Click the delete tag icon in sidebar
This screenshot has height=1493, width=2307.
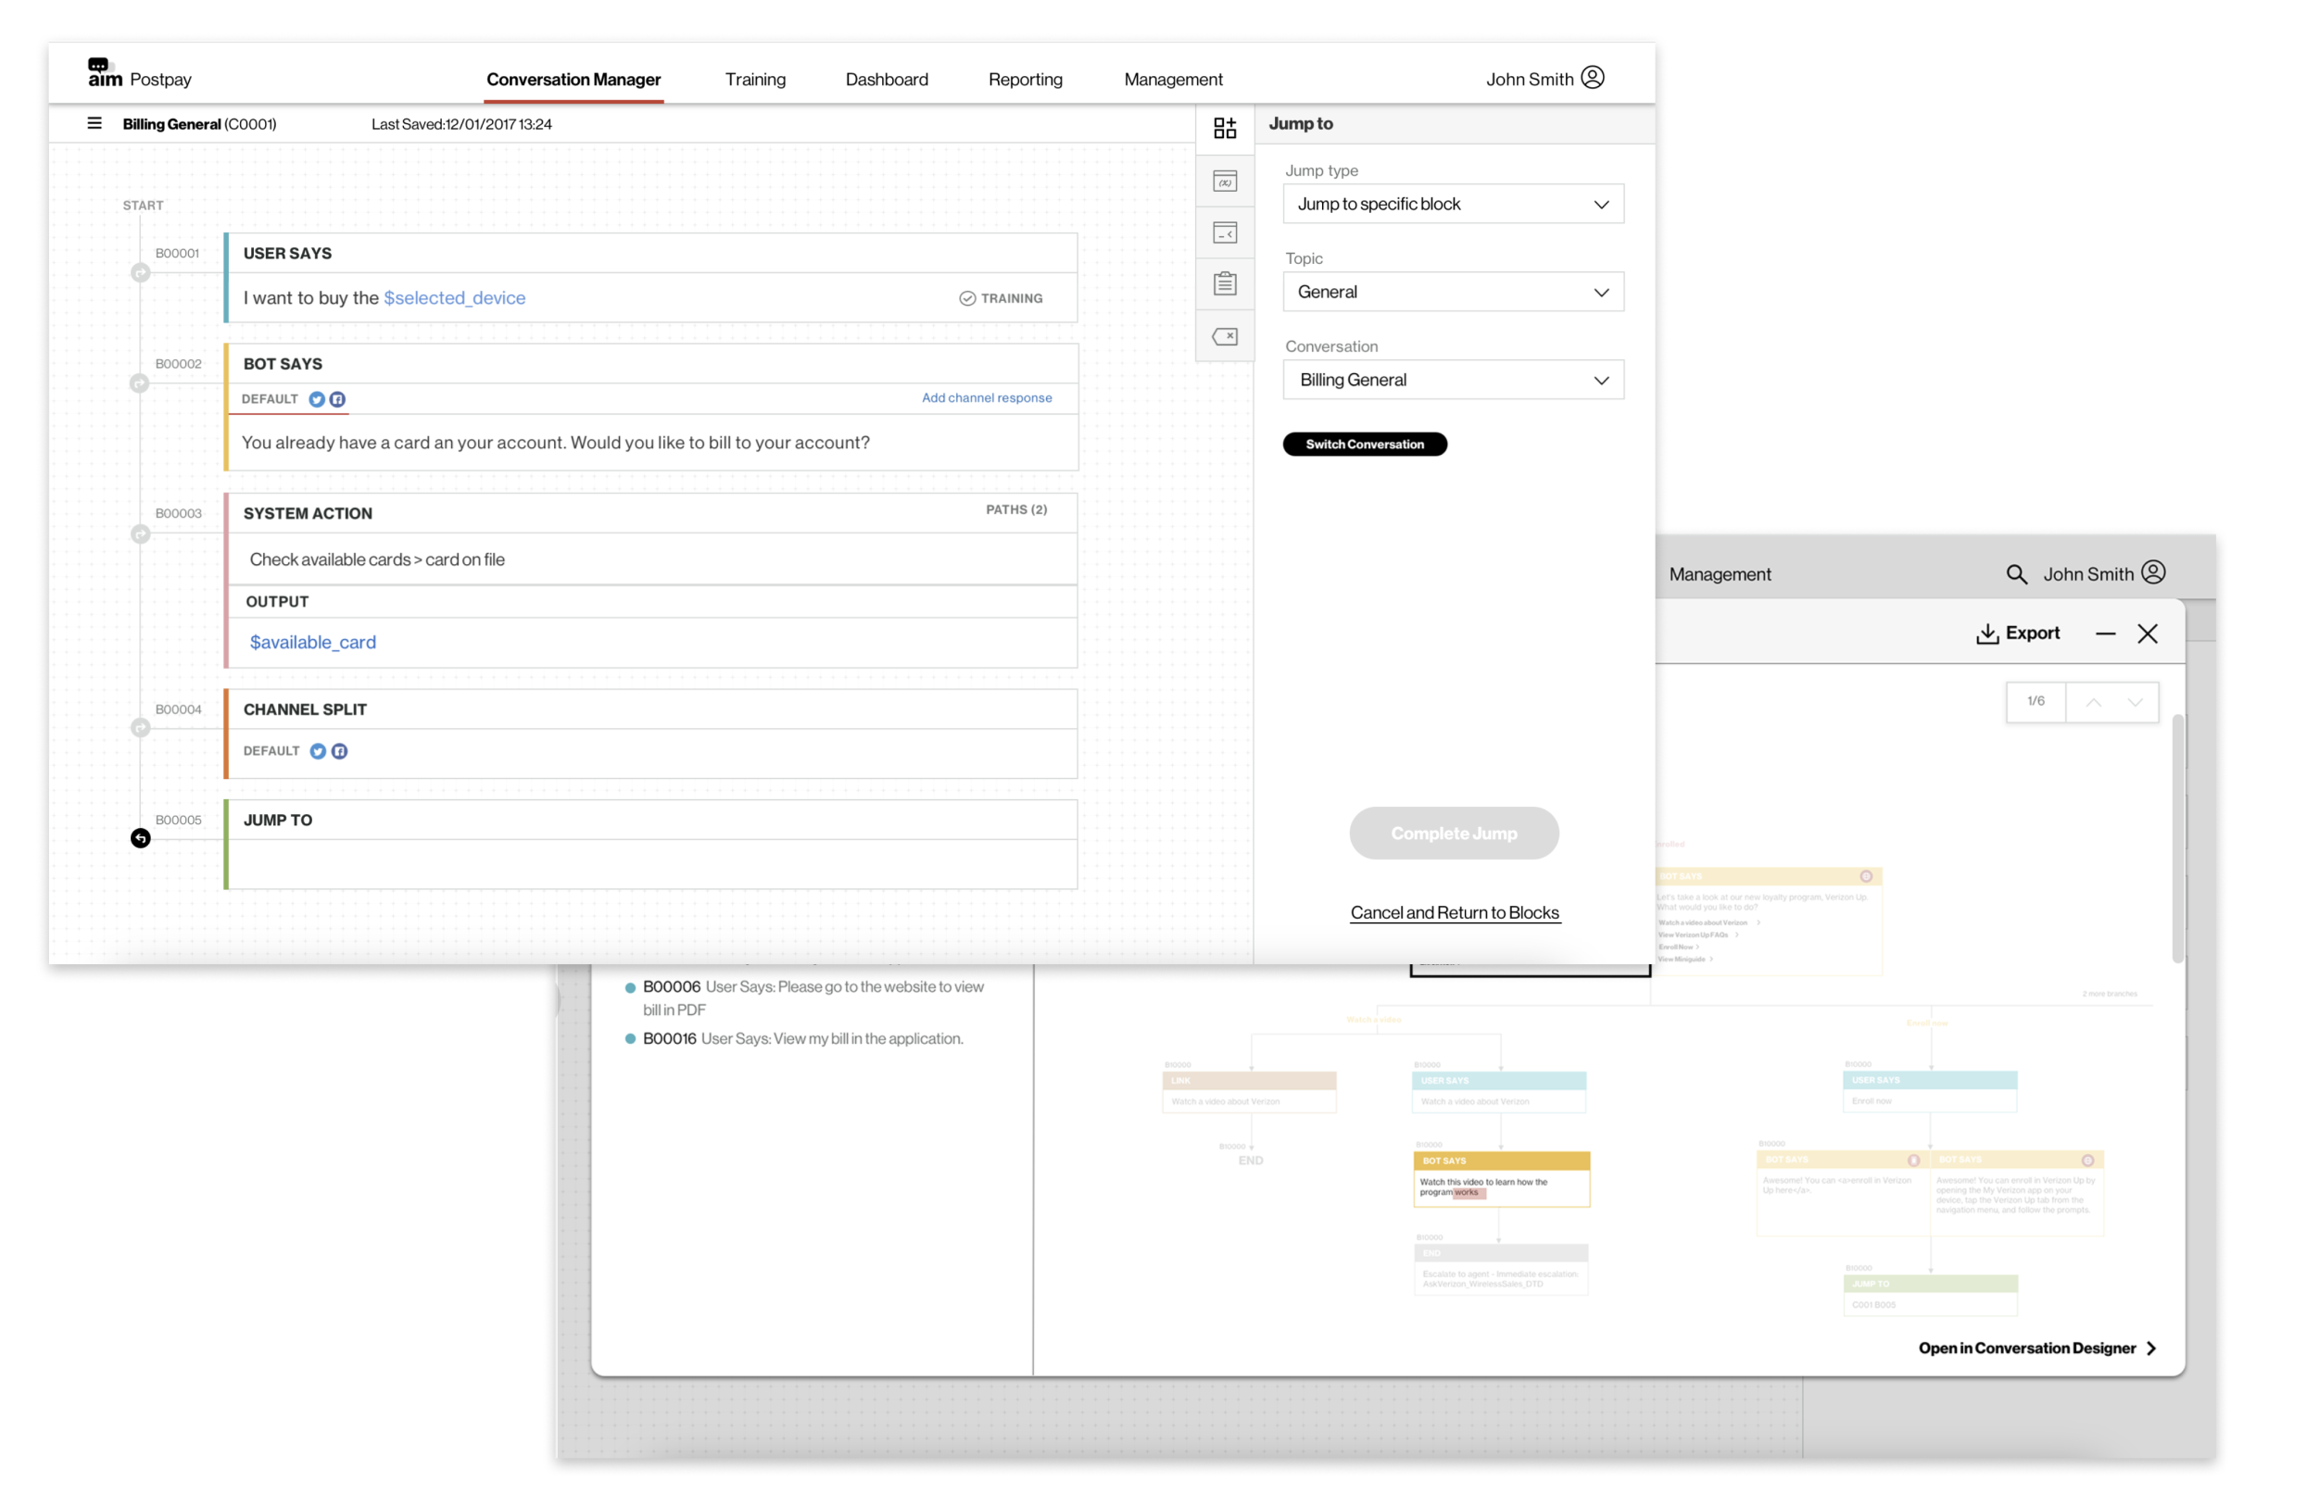1225,336
